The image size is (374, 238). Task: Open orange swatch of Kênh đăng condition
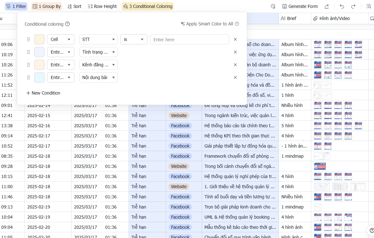tap(39, 65)
